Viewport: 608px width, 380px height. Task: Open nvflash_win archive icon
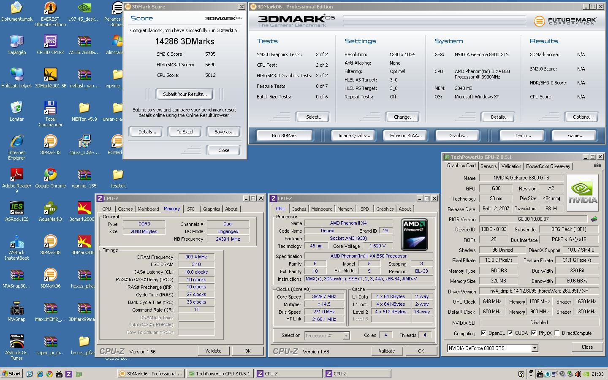click(x=84, y=78)
